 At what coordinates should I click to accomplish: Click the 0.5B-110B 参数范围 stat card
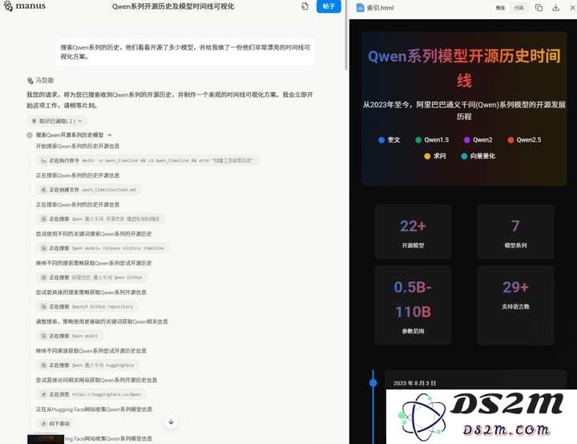point(413,305)
